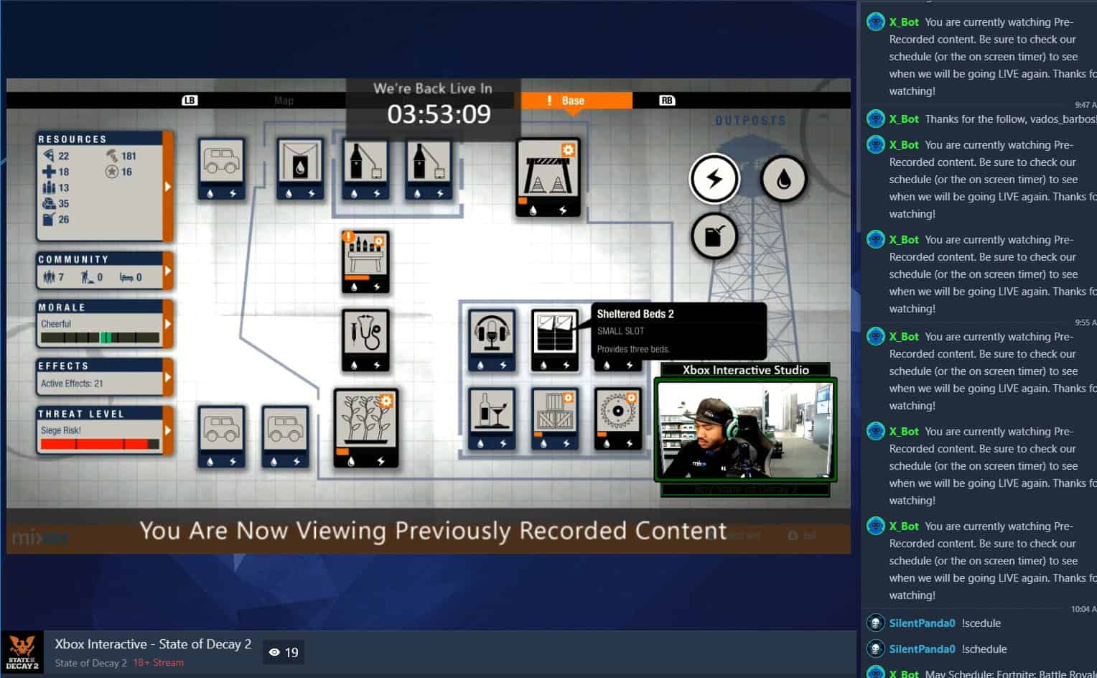Click the "Sheltered Beds 2" tooltip title
Image resolution: width=1097 pixels, height=678 pixels.
coord(635,314)
